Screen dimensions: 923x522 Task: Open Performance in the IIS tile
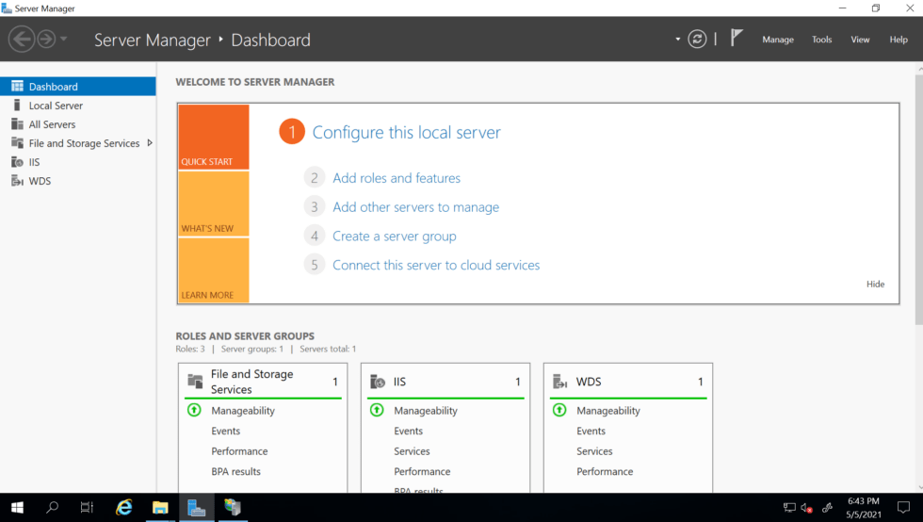(x=422, y=471)
